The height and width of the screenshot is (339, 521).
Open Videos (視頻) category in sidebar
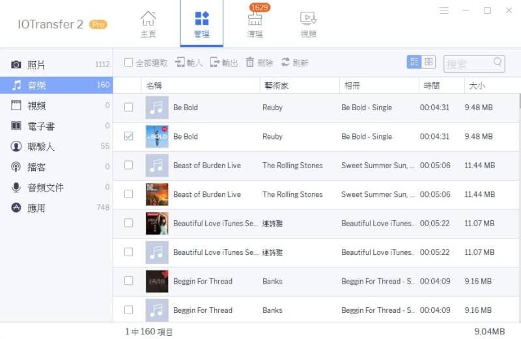click(x=57, y=106)
